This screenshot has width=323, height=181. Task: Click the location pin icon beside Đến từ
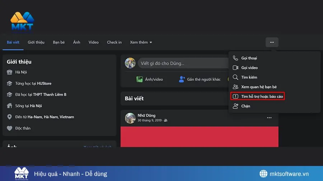[x=9, y=117]
